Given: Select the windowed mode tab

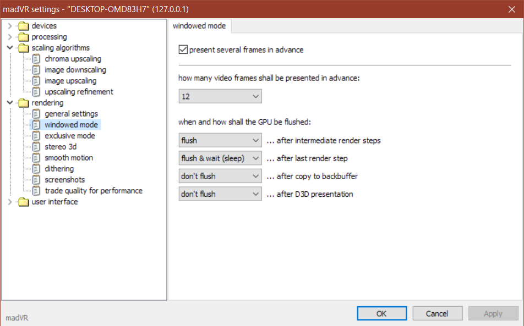Looking at the screenshot, I should (200, 26).
